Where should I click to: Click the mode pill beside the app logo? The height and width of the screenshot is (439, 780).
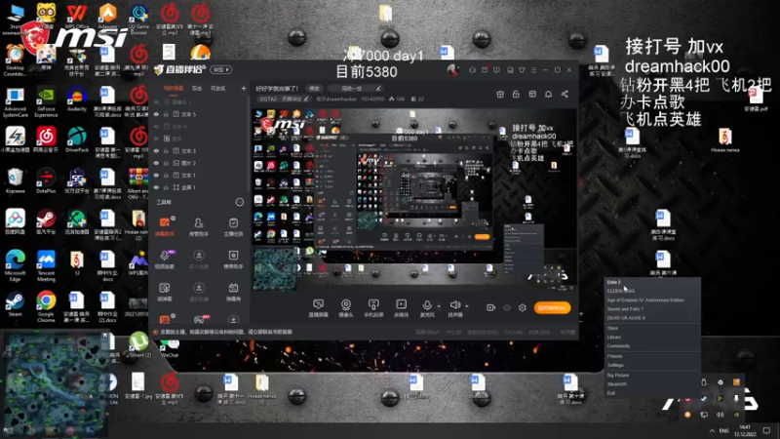(221, 70)
